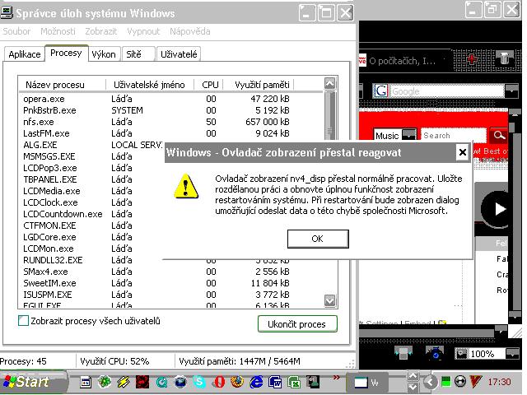Open new tab with the red plus in Opera
Screen dimensions: 527x395
pyautogui.click(x=472, y=59)
